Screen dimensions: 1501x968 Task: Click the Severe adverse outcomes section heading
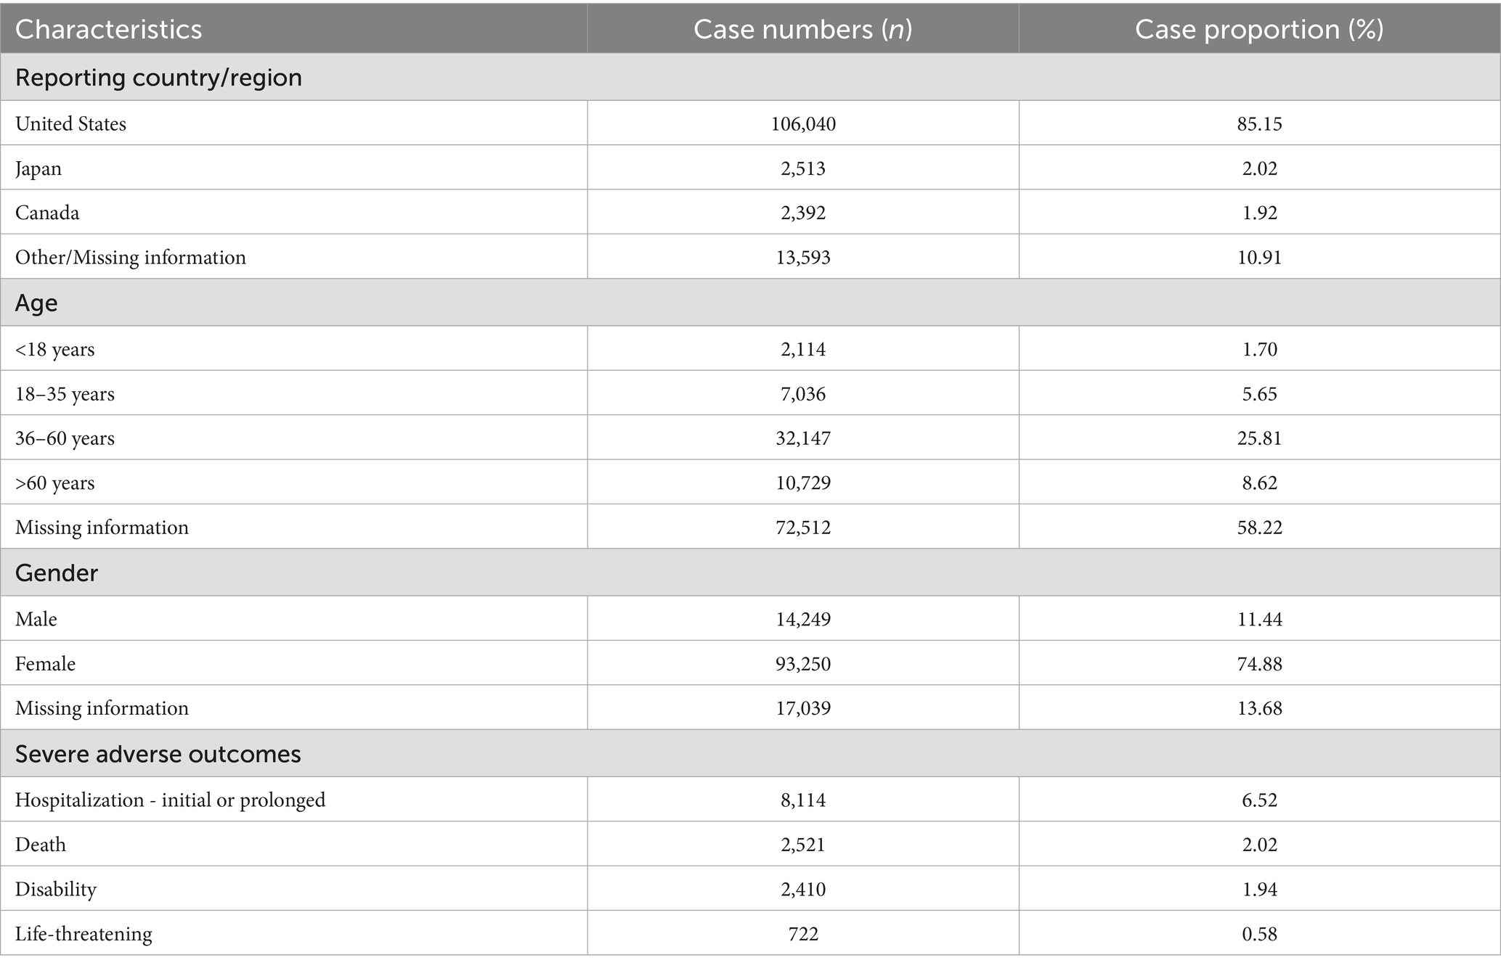158,754
